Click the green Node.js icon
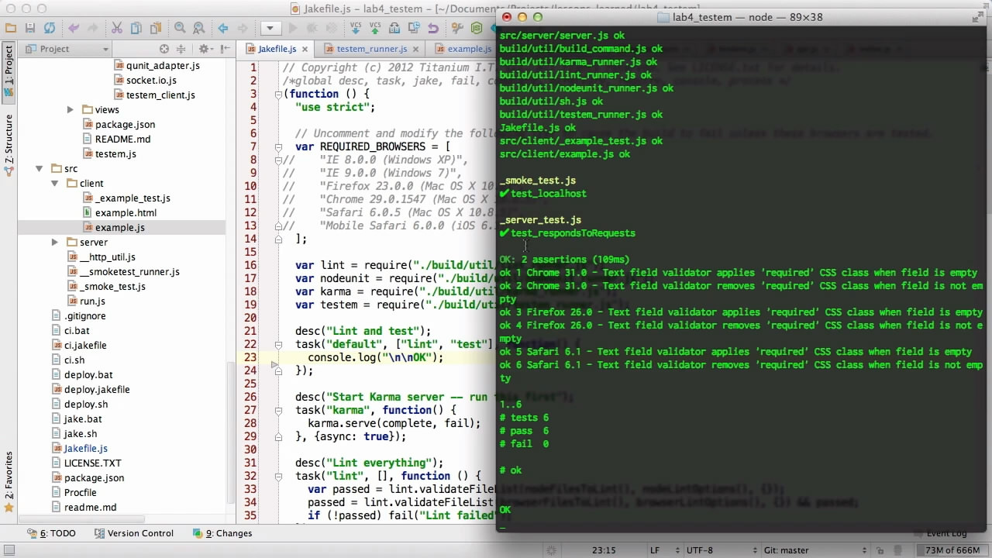992x558 pixels. click(476, 28)
